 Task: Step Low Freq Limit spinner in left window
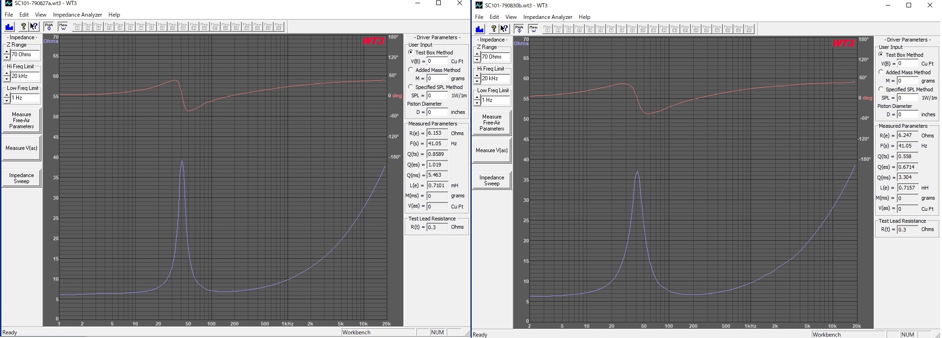click(x=6, y=98)
